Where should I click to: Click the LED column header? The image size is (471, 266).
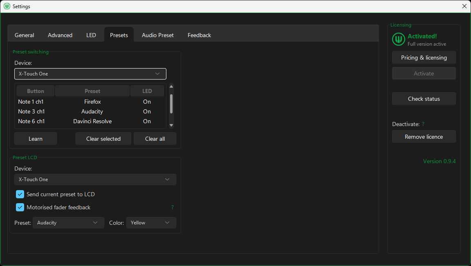click(147, 91)
